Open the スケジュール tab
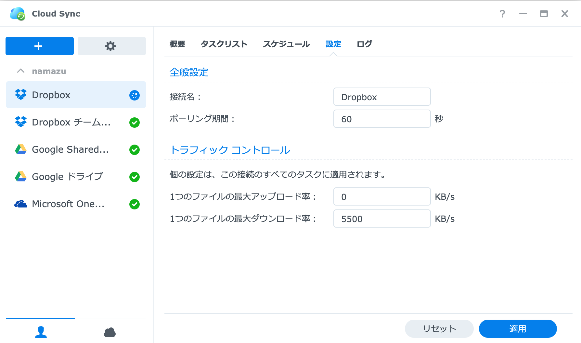581x343 pixels. pyautogui.click(x=286, y=44)
